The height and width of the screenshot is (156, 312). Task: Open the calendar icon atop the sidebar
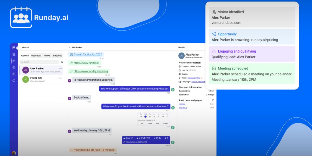(x=14, y=48)
